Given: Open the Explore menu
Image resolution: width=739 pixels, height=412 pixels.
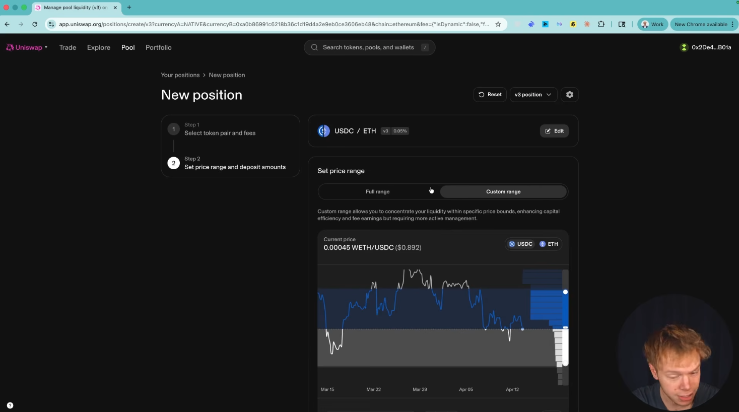Looking at the screenshot, I should pyautogui.click(x=99, y=47).
